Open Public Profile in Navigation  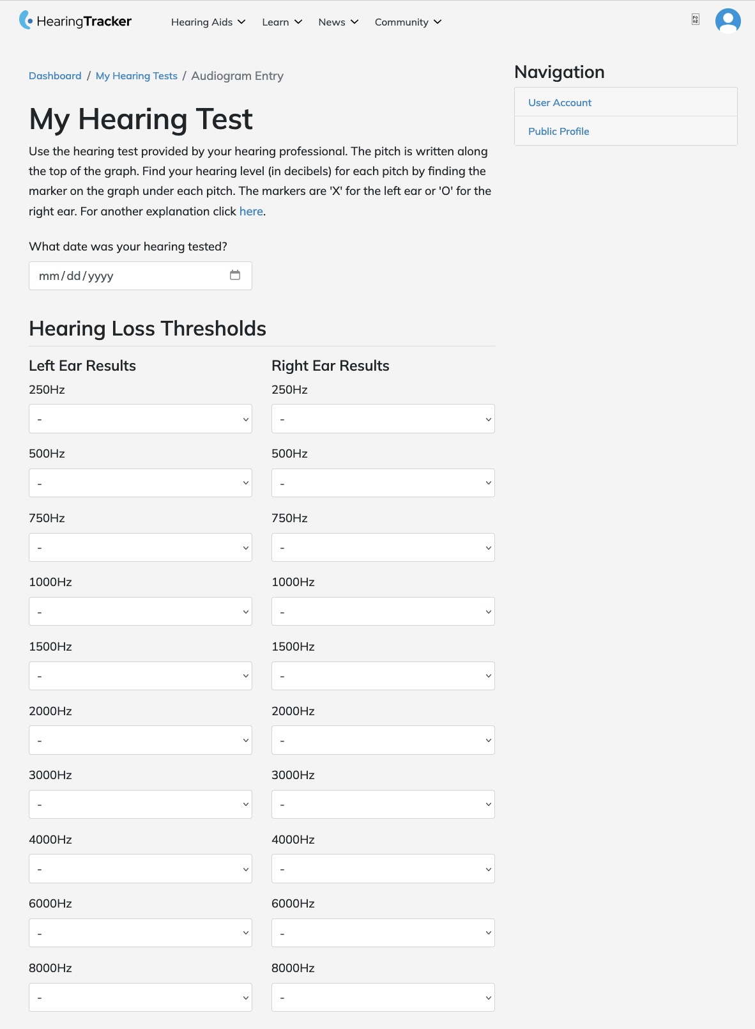point(559,131)
